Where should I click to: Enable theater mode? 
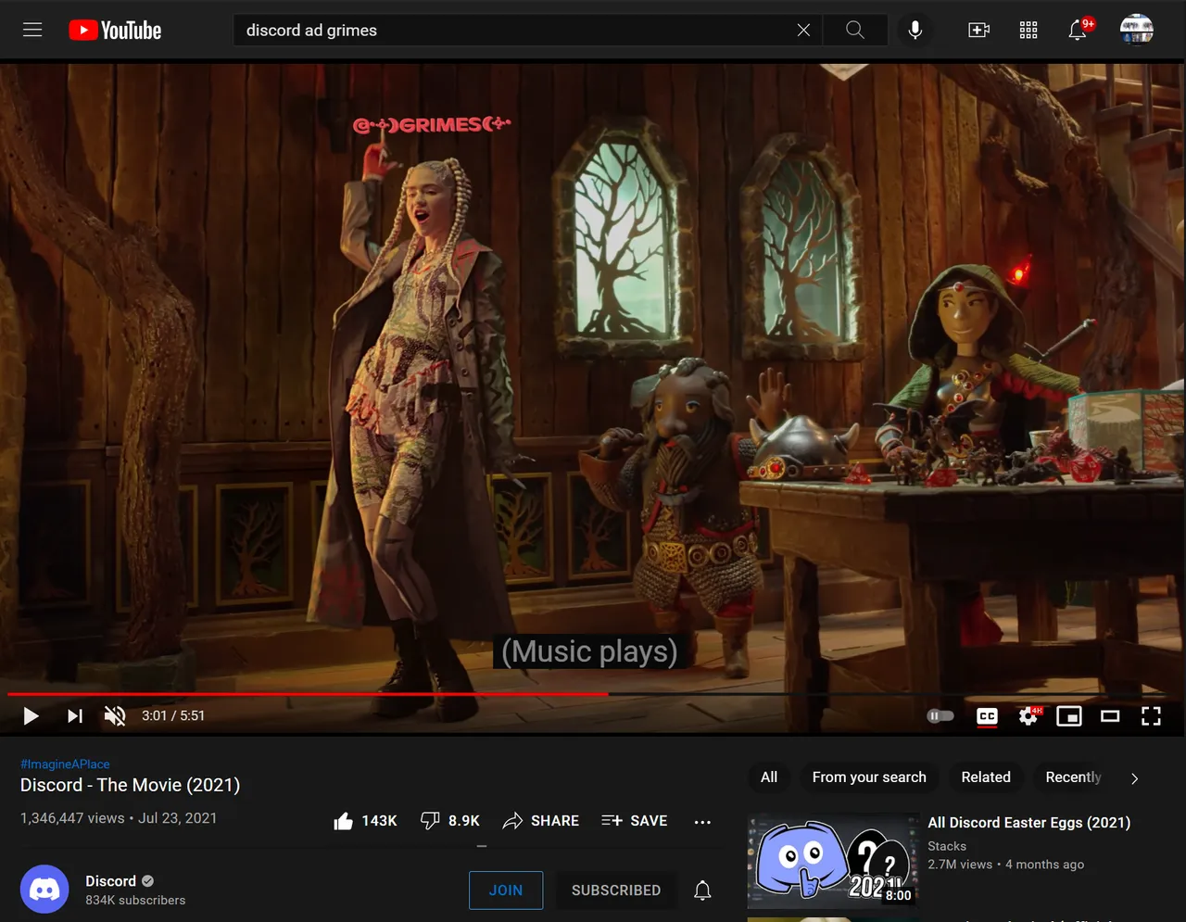1110,716
